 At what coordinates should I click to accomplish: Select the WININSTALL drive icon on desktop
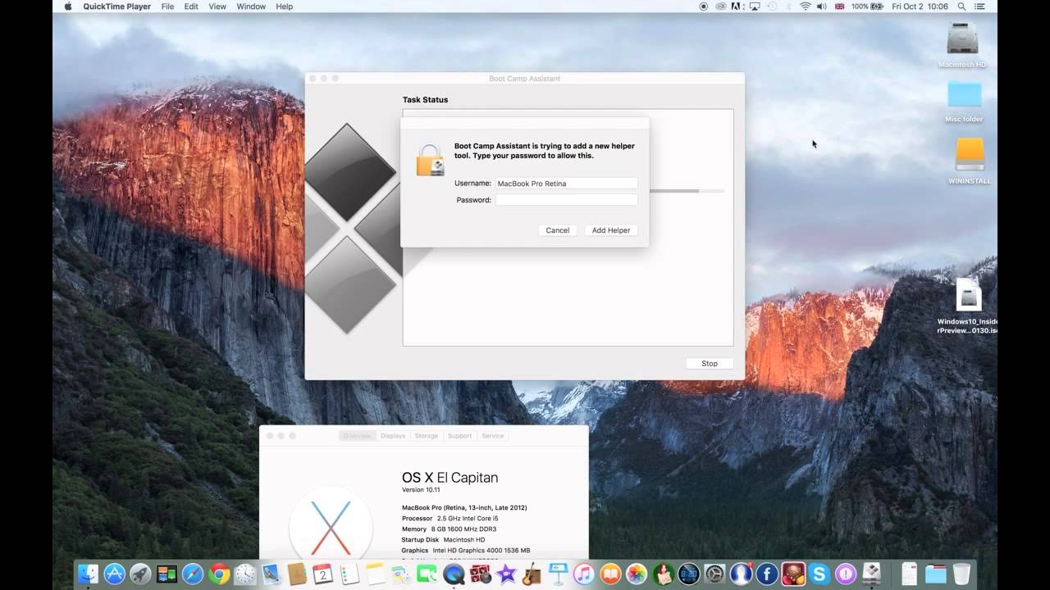click(x=970, y=160)
